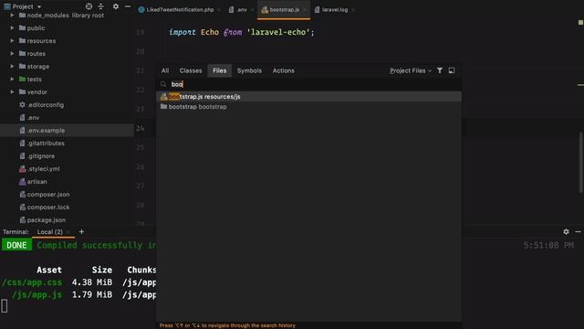Select package.json in project tree
The image size is (584, 329).
pos(47,220)
